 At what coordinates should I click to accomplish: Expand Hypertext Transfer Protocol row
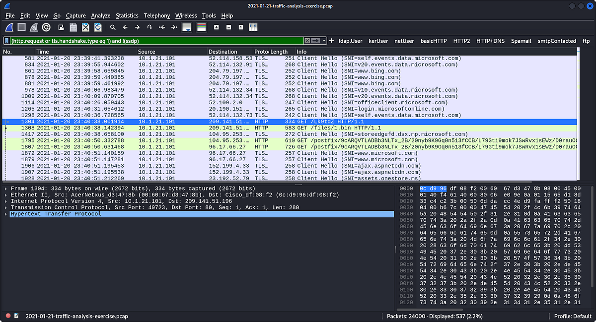[5, 214]
